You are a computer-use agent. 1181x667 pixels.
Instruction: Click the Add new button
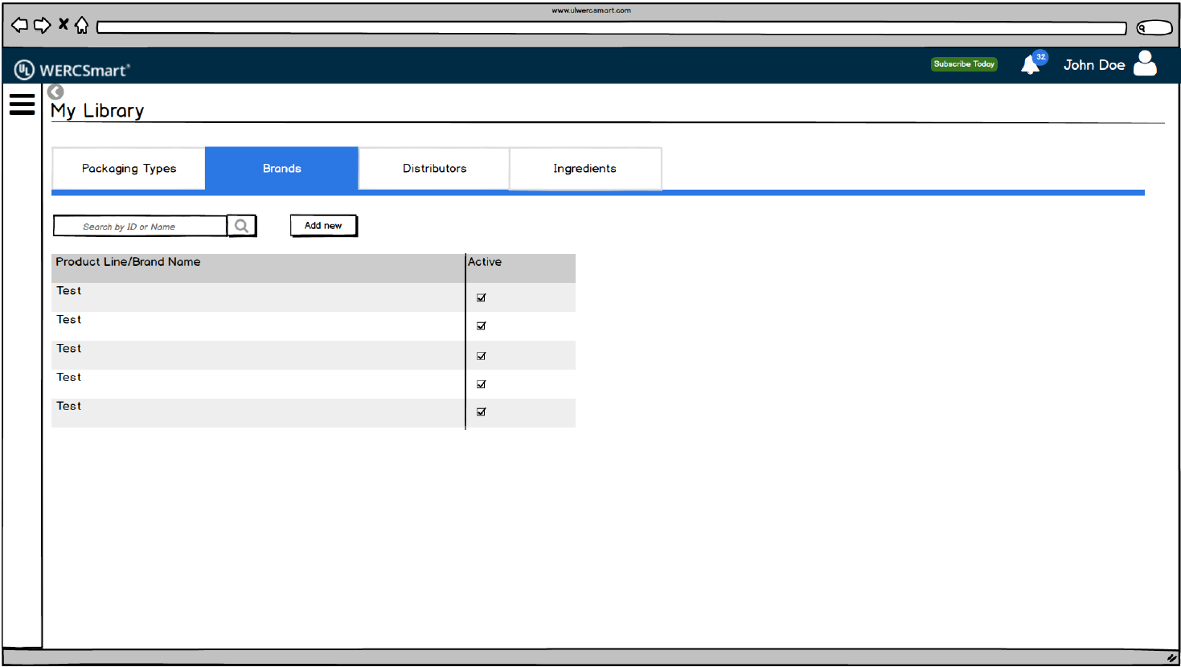(x=323, y=226)
